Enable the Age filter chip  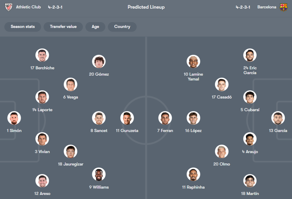click(x=95, y=27)
